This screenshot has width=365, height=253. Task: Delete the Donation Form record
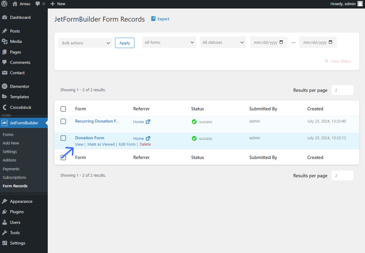pyautogui.click(x=145, y=144)
